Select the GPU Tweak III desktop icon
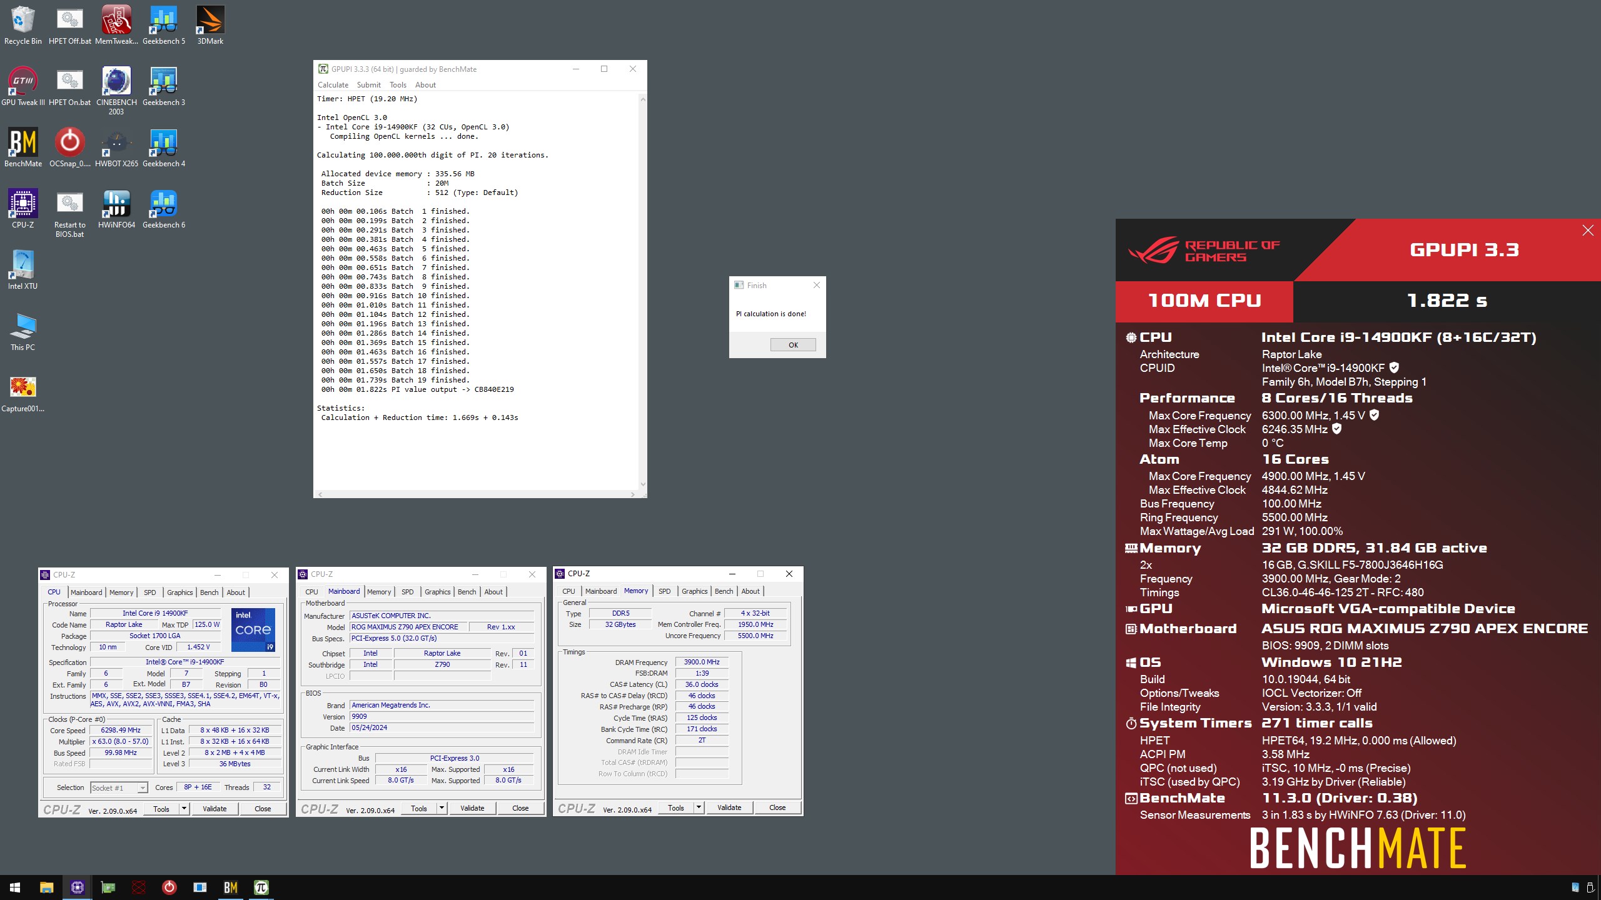The height and width of the screenshot is (900, 1601). coord(23,86)
